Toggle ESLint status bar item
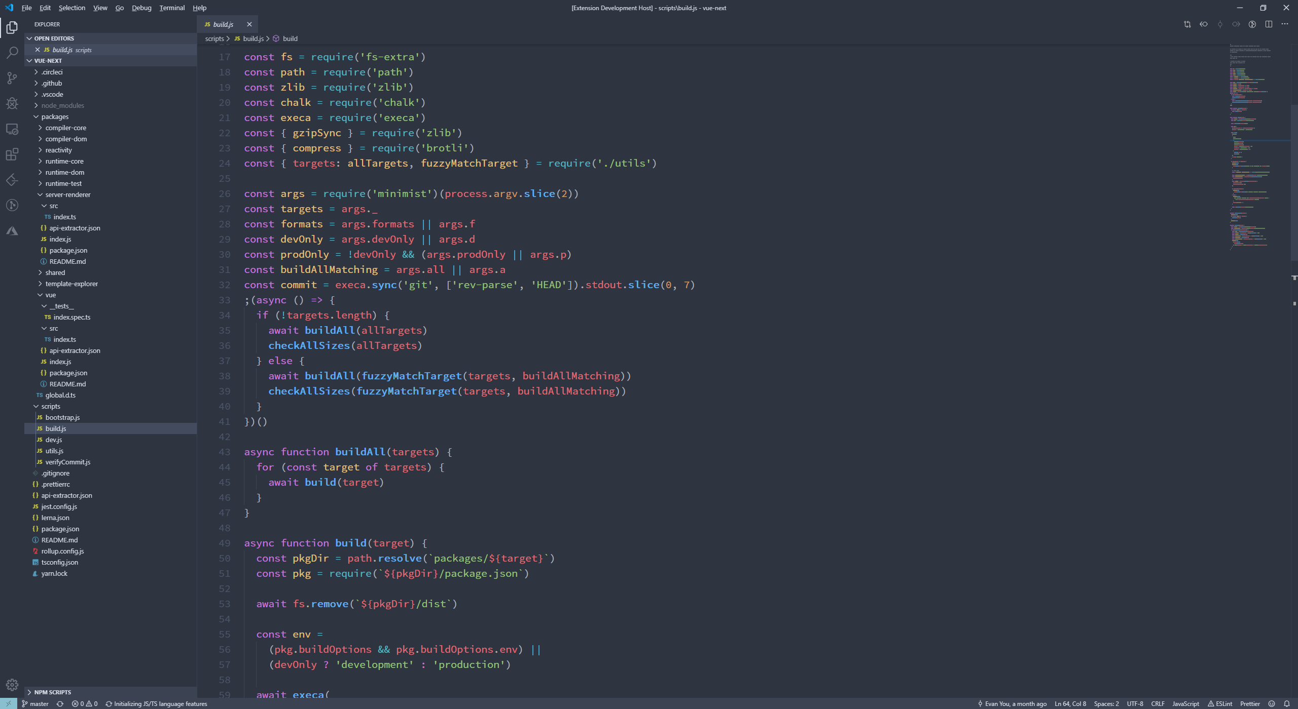The width and height of the screenshot is (1298, 709). click(x=1220, y=703)
